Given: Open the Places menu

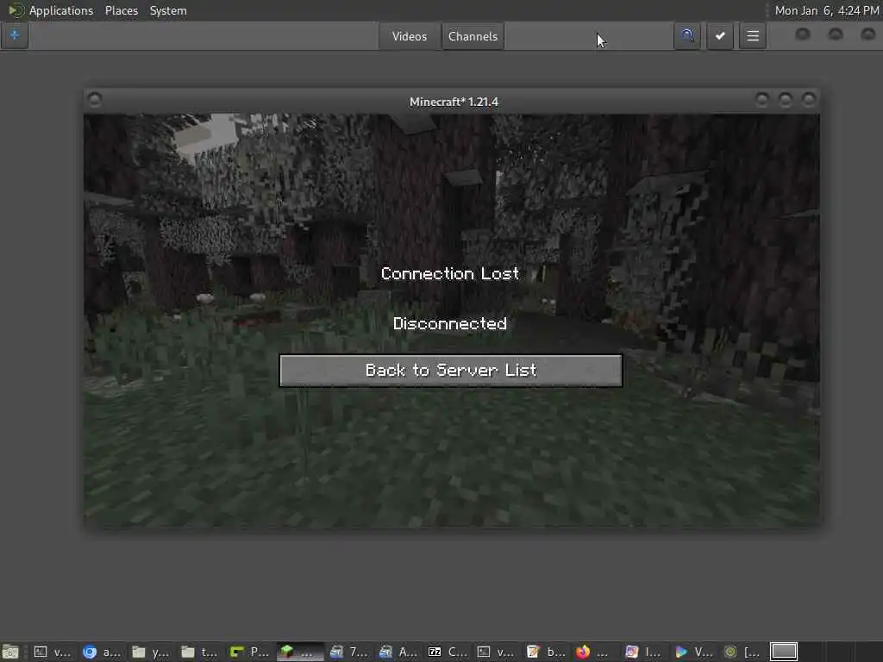Looking at the screenshot, I should pyautogui.click(x=121, y=10).
